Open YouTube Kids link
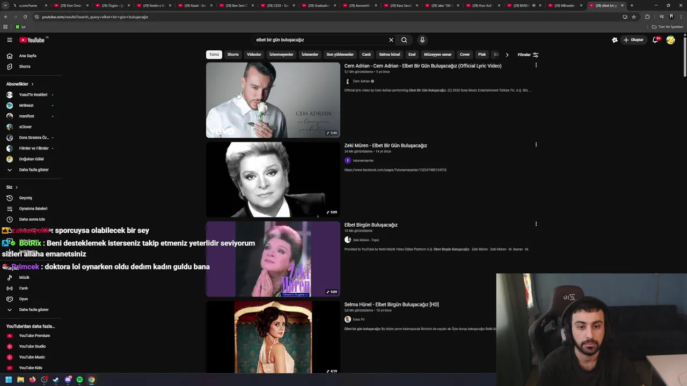The height and width of the screenshot is (386, 687). pos(31,368)
